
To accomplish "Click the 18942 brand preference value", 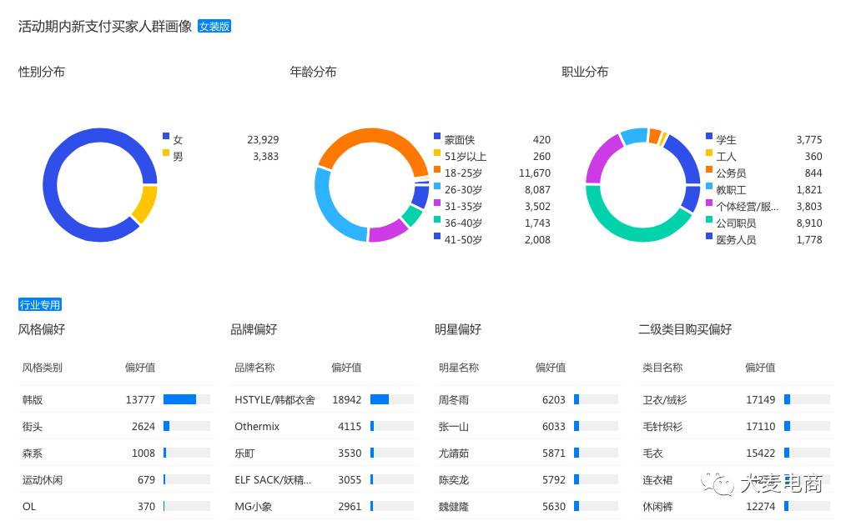I will [347, 399].
